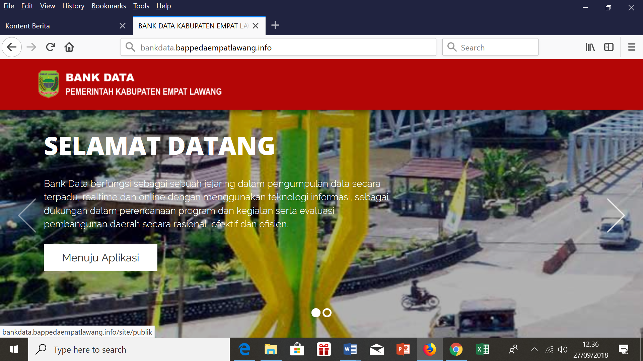
Task: Show the sidebars panel
Action: tap(609, 47)
